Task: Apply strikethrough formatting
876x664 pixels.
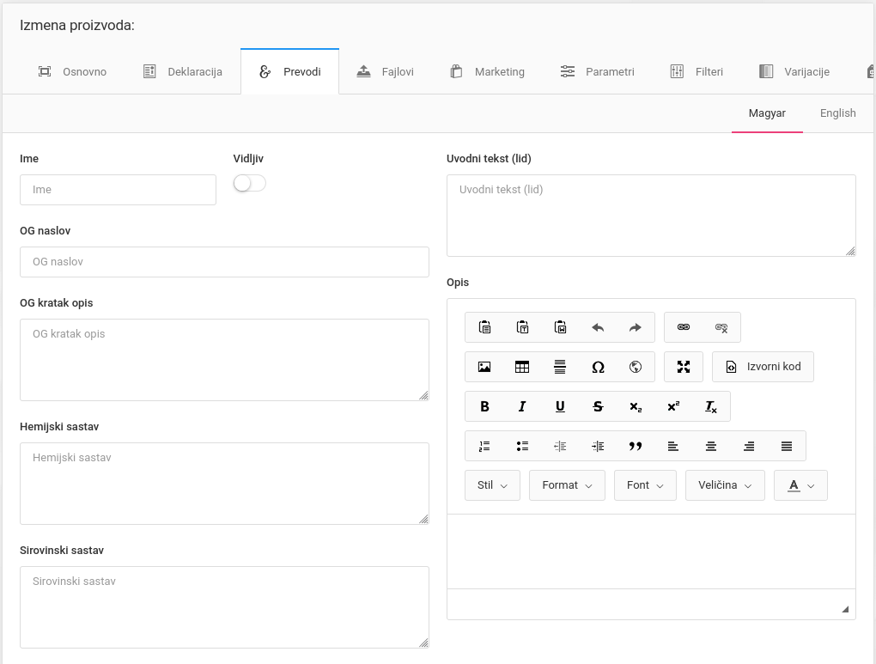Action: point(598,407)
